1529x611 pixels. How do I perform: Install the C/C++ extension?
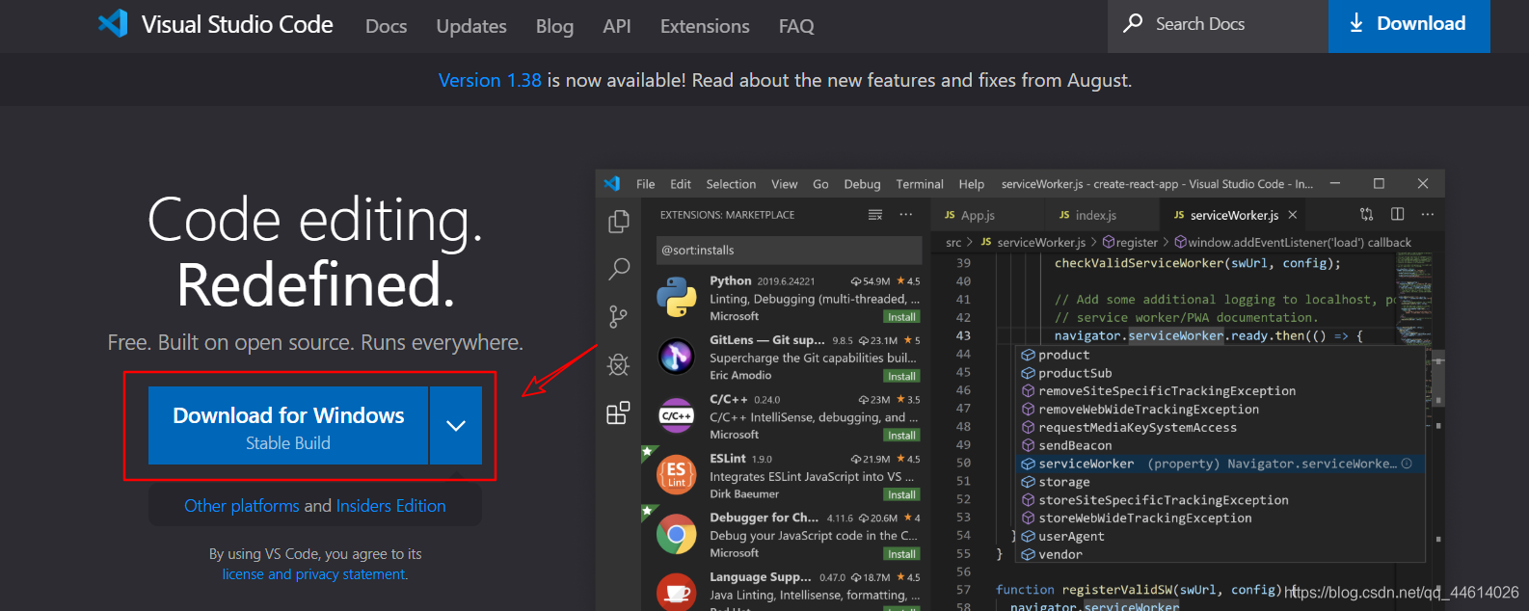[x=901, y=436]
